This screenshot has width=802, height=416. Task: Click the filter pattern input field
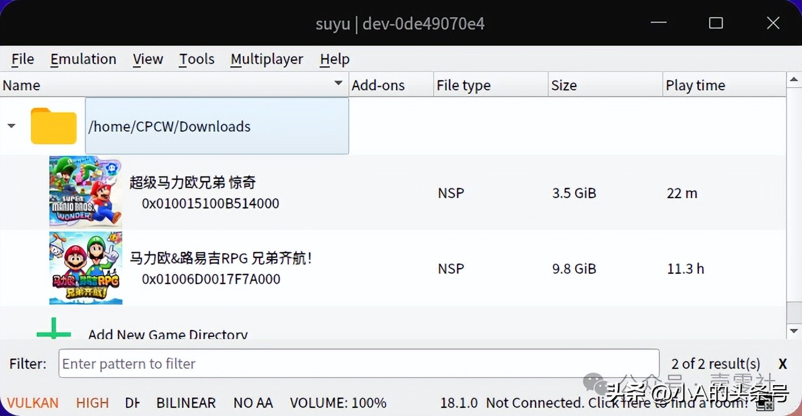[x=358, y=363]
